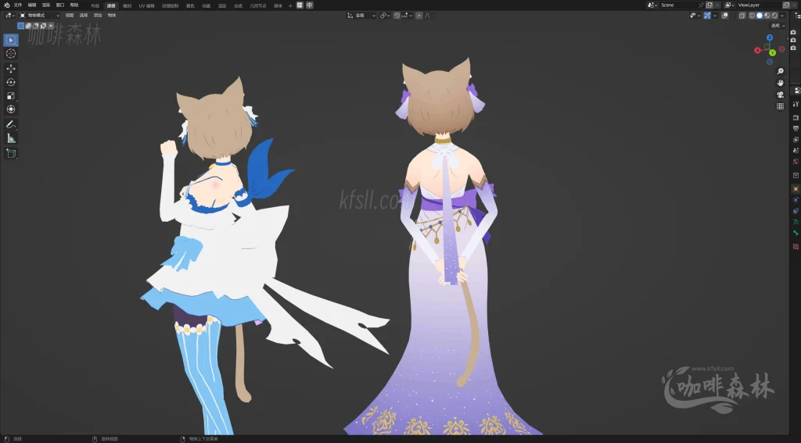Open Physics properties tab
The image size is (801, 443).
click(796, 199)
